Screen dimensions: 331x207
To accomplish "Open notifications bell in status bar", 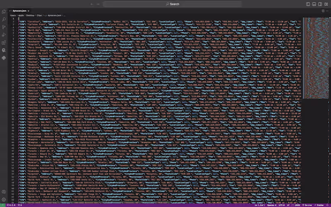I will point(328,205).
